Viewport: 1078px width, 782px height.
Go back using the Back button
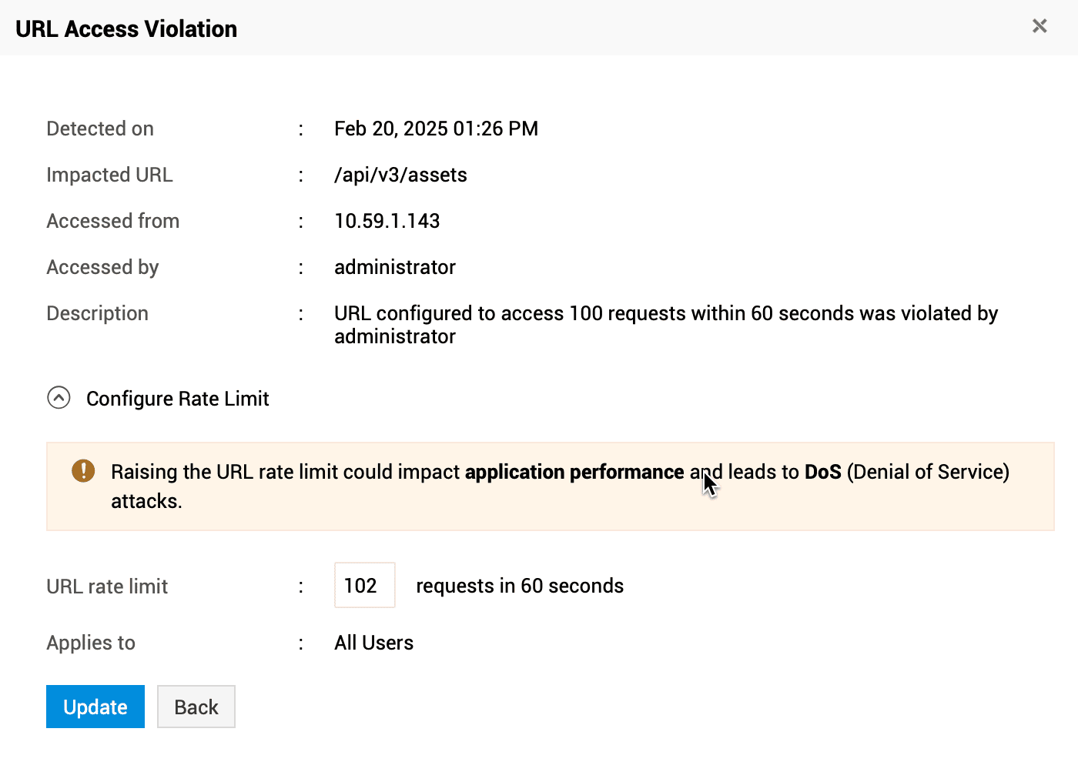[x=196, y=707]
